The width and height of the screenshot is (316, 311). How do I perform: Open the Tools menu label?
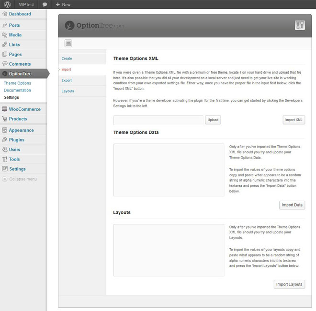click(x=14, y=159)
